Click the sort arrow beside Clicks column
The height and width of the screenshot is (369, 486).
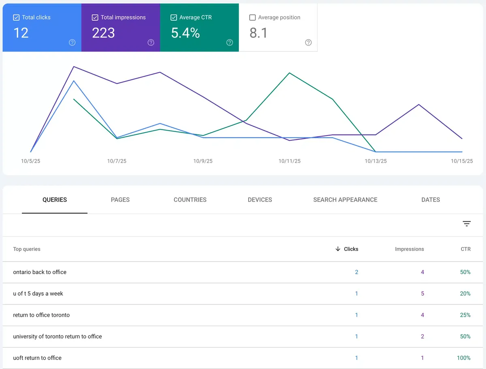click(x=338, y=249)
